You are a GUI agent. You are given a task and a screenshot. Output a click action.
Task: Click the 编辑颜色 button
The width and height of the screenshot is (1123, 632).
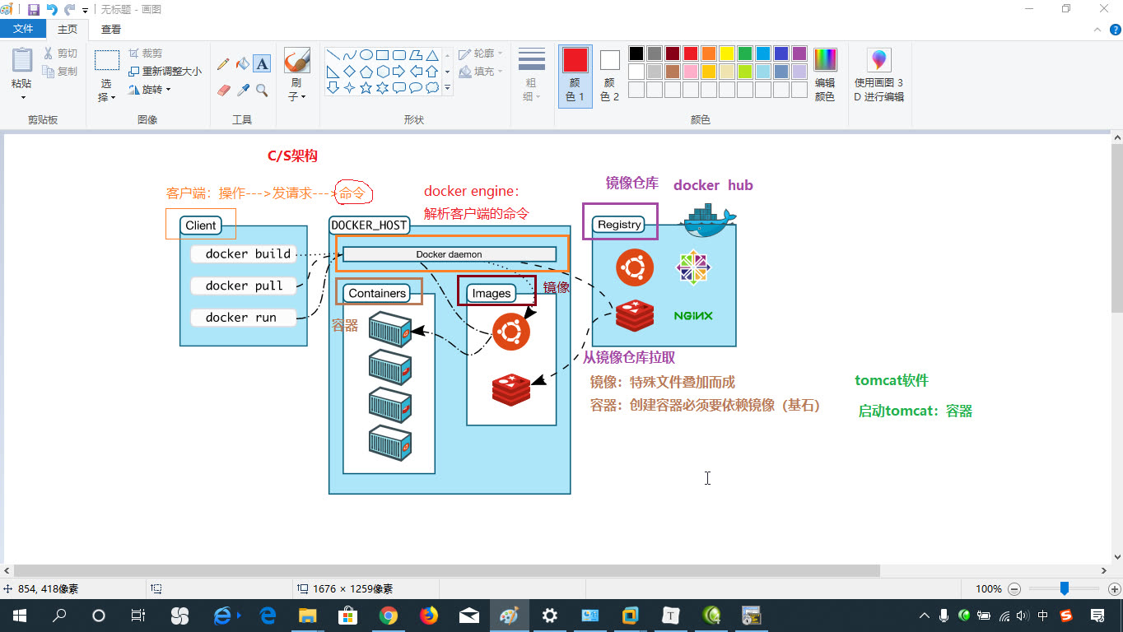tap(825, 72)
